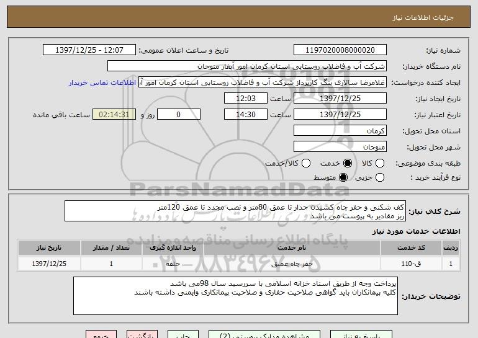The height and width of the screenshot is (338, 478).
Task: Click the خروج exit button
Action: coord(101,335)
